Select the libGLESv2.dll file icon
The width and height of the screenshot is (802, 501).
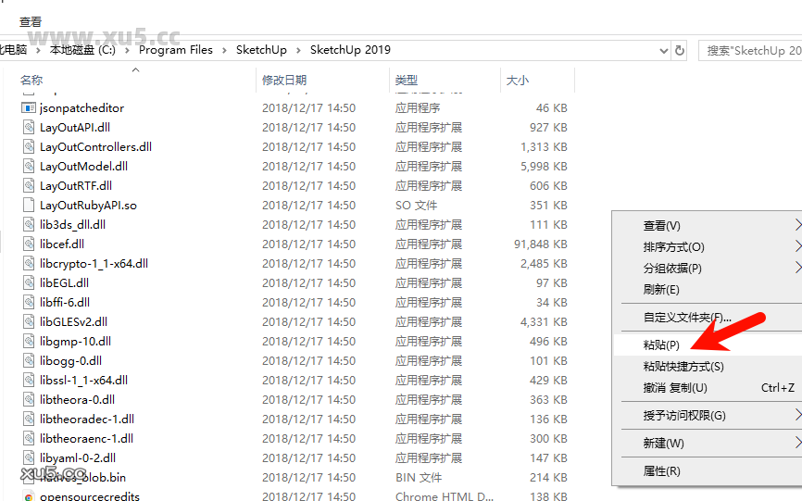(29, 322)
